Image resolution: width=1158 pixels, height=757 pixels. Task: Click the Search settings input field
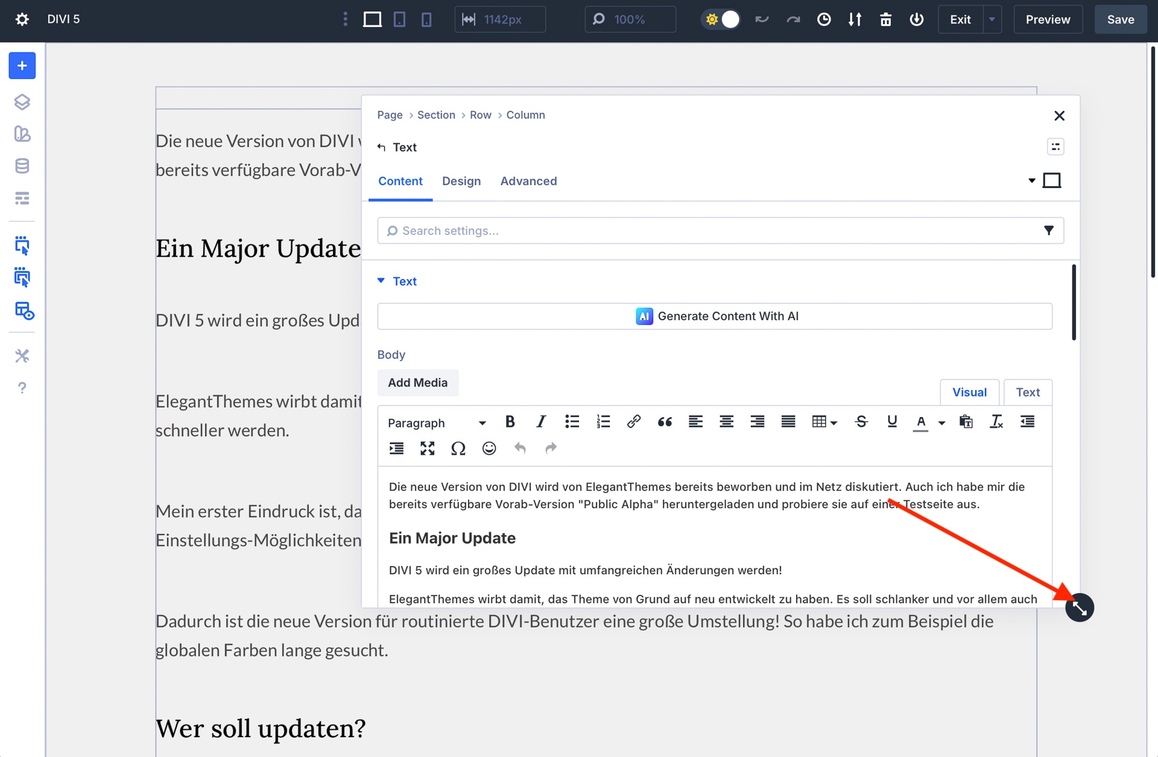point(712,231)
